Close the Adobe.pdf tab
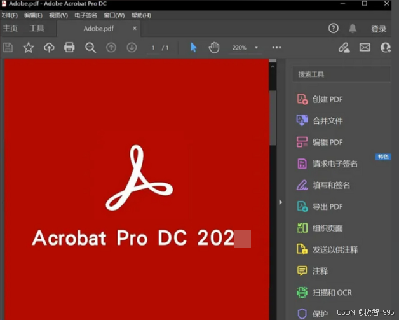This screenshot has height=320, width=399. pyautogui.click(x=135, y=28)
